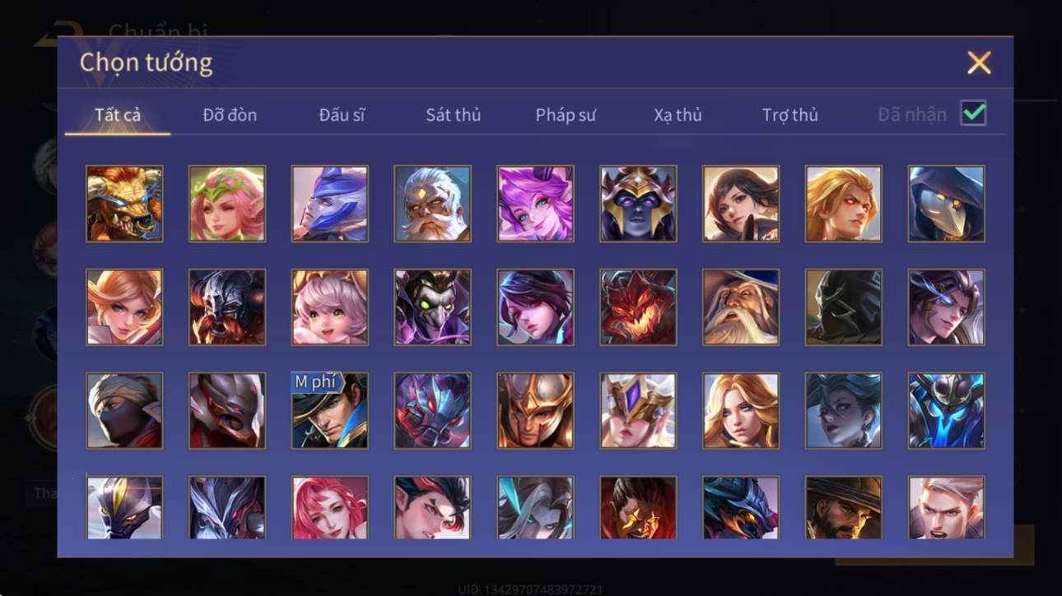The height and width of the screenshot is (596, 1062).
Task: Select the golden lion beast hero portrait
Action: (x=124, y=204)
